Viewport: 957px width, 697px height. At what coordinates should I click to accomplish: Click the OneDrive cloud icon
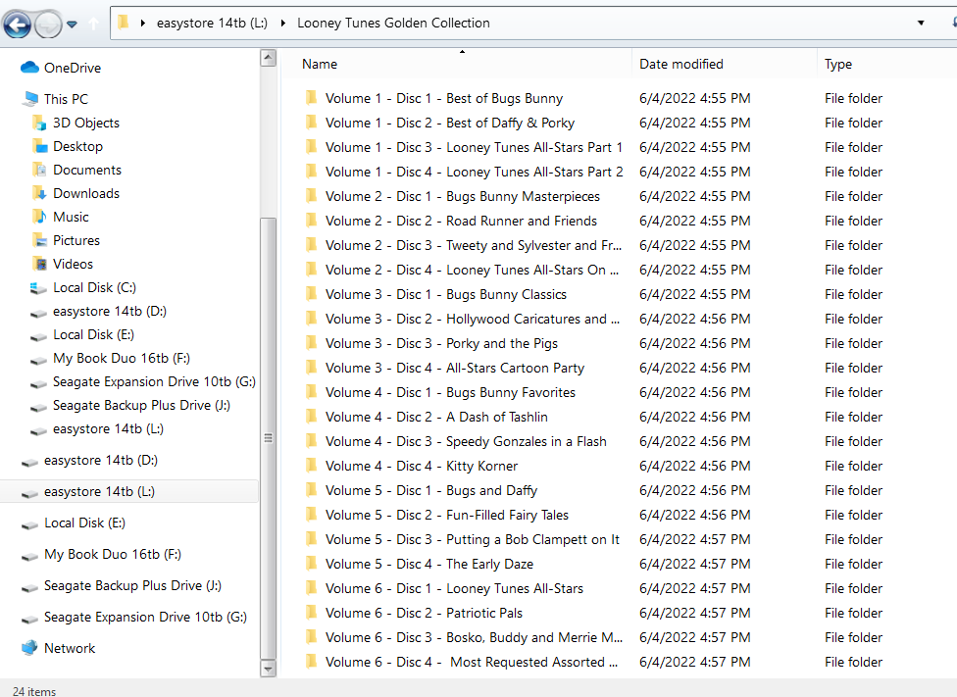point(29,68)
